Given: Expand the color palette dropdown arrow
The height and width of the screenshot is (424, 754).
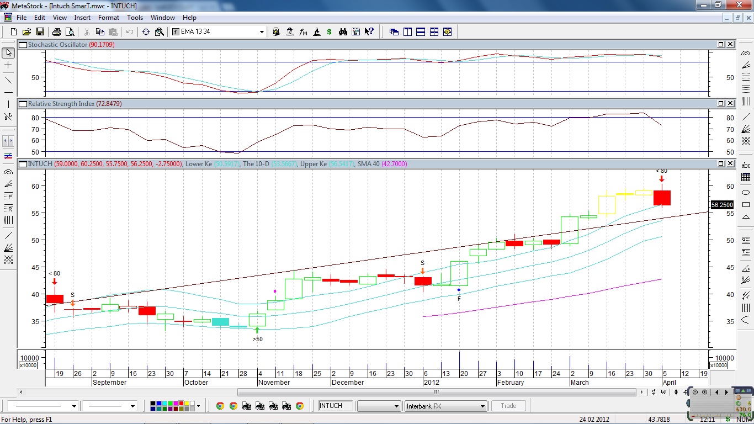Looking at the screenshot, I should (198, 406).
